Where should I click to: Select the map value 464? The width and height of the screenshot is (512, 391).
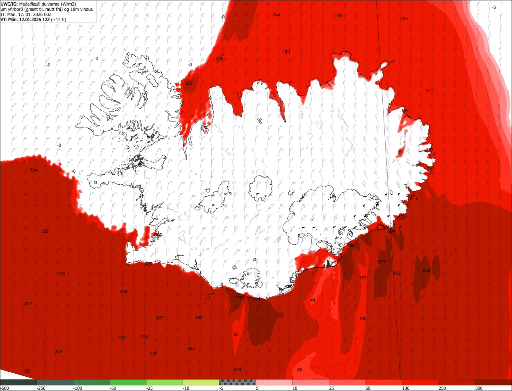point(191,349)
